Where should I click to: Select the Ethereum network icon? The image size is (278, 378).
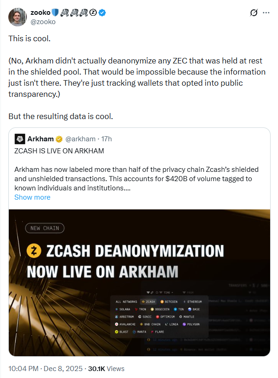pyautogui.click(x=184, y=301)
